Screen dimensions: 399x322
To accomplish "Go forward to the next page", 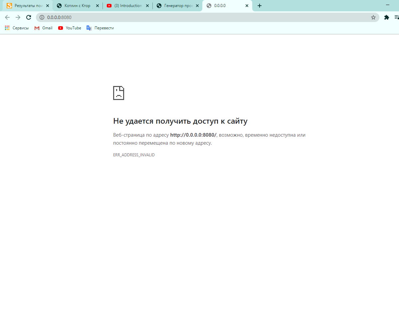I will pos(18,17).
